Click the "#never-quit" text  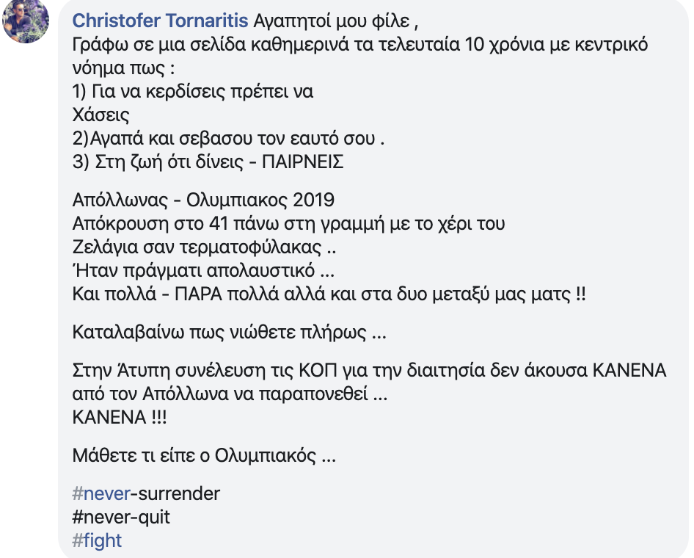coord(121,517)
